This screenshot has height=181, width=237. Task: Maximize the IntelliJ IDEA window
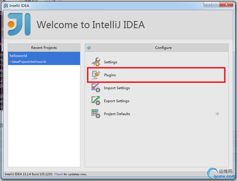tap(216, 5)
